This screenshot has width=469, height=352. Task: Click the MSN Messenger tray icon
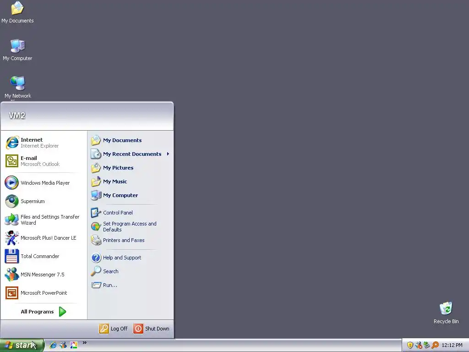419,345
